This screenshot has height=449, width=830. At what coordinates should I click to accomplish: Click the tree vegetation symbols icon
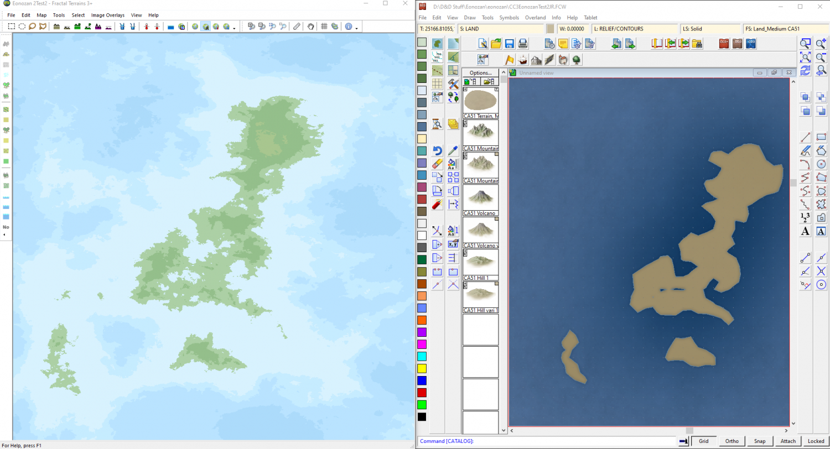coord(577,60)
